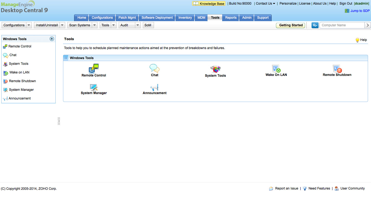The height and width of the screenshot is (199, 371).
Task: Click the Computer Name search field
Action: coord(342,25)
